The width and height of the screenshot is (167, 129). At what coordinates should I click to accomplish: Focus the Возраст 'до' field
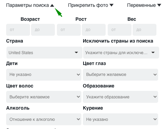coord(43,30)
